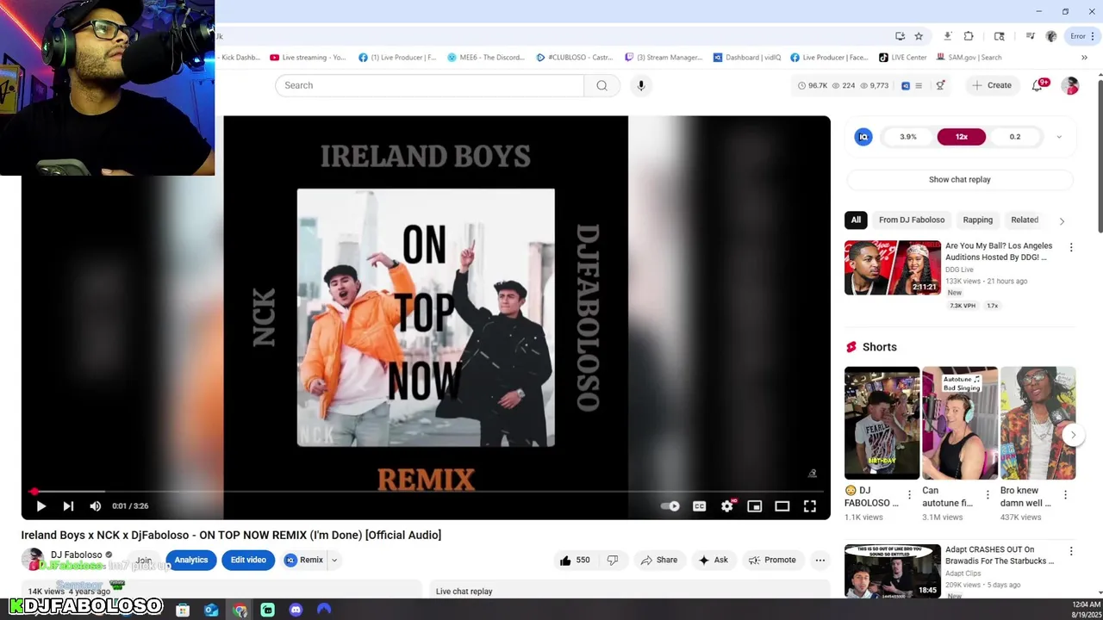Play the video with the play button

pyautogui.click(x=41, y=506)
